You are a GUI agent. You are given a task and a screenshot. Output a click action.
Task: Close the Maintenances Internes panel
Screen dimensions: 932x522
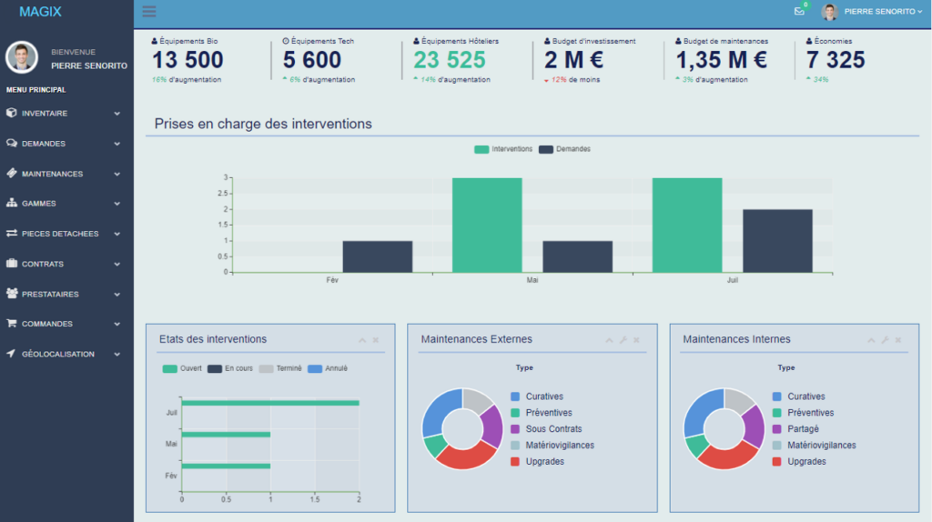[898, 340]
